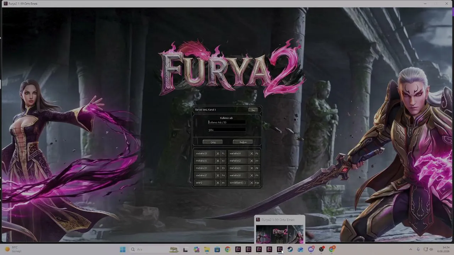Open Steam from the taskbar
454x255 pixels.
290,249
